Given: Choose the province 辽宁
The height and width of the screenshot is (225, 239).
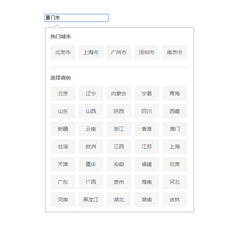Looking at the screenshot, I should point(91,94).
